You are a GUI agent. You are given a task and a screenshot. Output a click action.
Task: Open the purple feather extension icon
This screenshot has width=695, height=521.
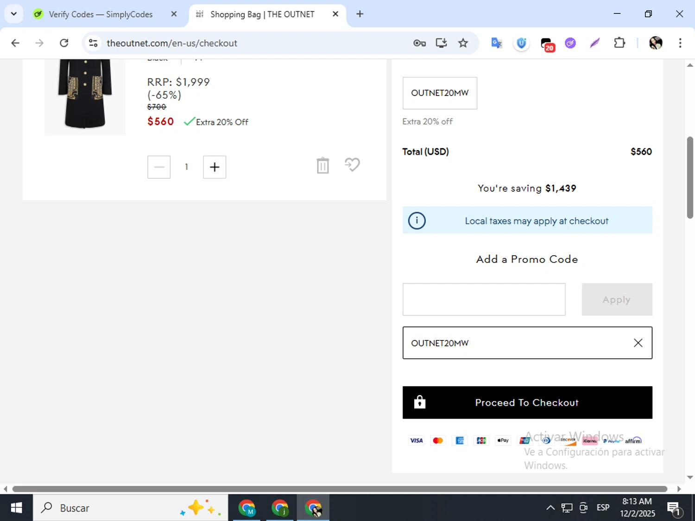[595, 43]
